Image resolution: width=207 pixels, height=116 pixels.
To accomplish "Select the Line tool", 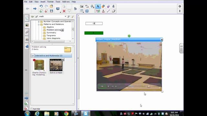I will 108,11.
